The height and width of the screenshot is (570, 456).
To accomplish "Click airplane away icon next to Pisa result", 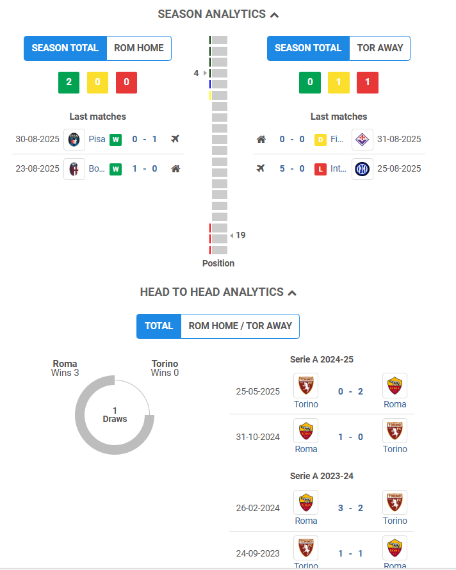I will coord(175,139).
